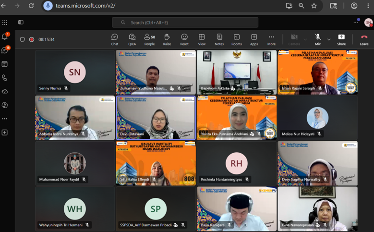Screen dimensions: 374x232
Task: Raise your hand in the meeting
Action: click(x=167, y=39)
